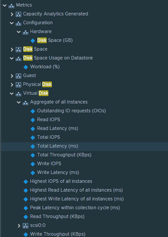
Task: Click the Metrics group icon
Action: coord(11,6)
